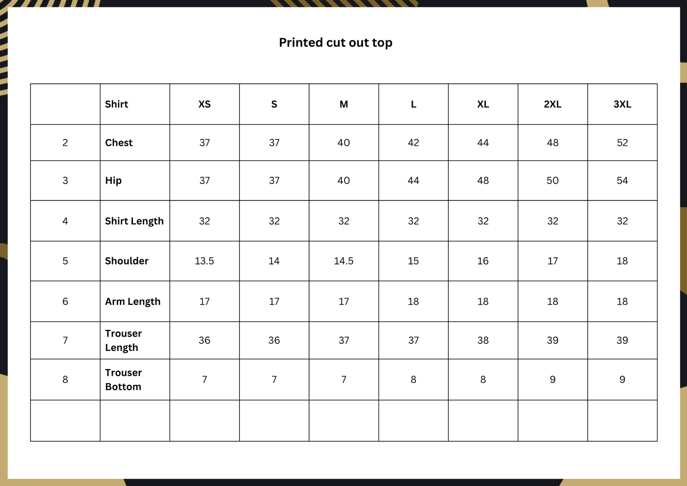Select the Arm Length row label
Image resolution: width=687 pixels, height=486 pixels.
(x=133, y=301)
